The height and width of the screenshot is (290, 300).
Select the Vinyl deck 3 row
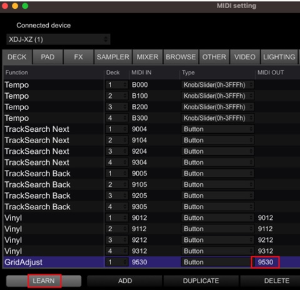coord(152,240)
